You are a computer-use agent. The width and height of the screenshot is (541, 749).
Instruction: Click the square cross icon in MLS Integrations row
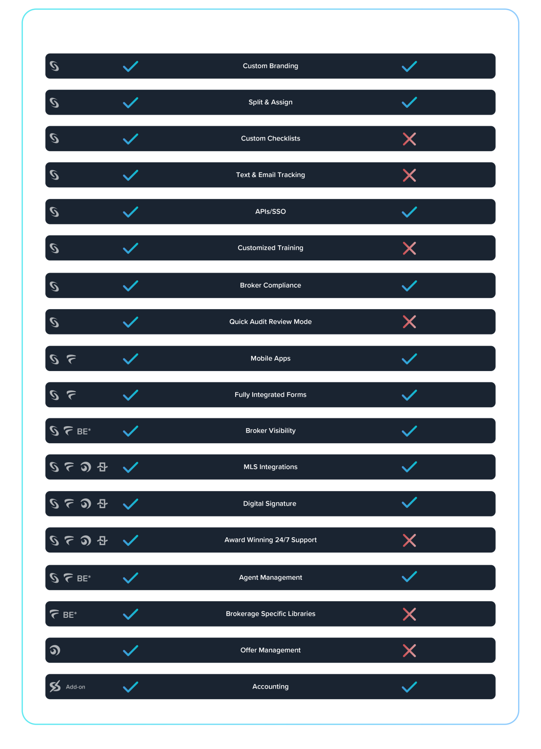click(102, 467)
